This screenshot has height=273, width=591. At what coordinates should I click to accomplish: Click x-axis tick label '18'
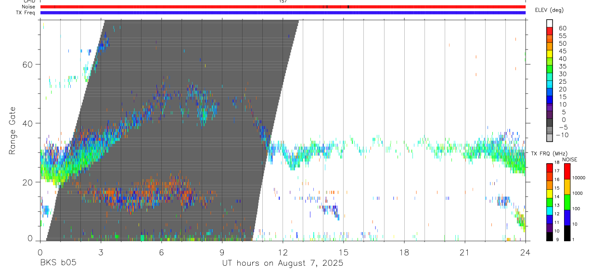pyautogui.click(x=404, y=252)
